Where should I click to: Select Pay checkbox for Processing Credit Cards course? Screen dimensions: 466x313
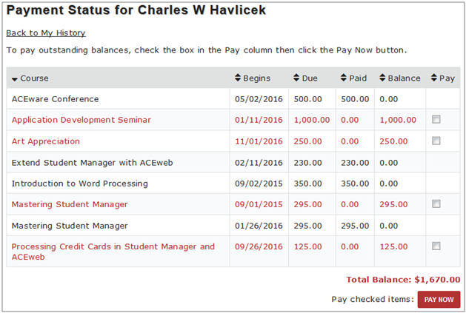436,246
